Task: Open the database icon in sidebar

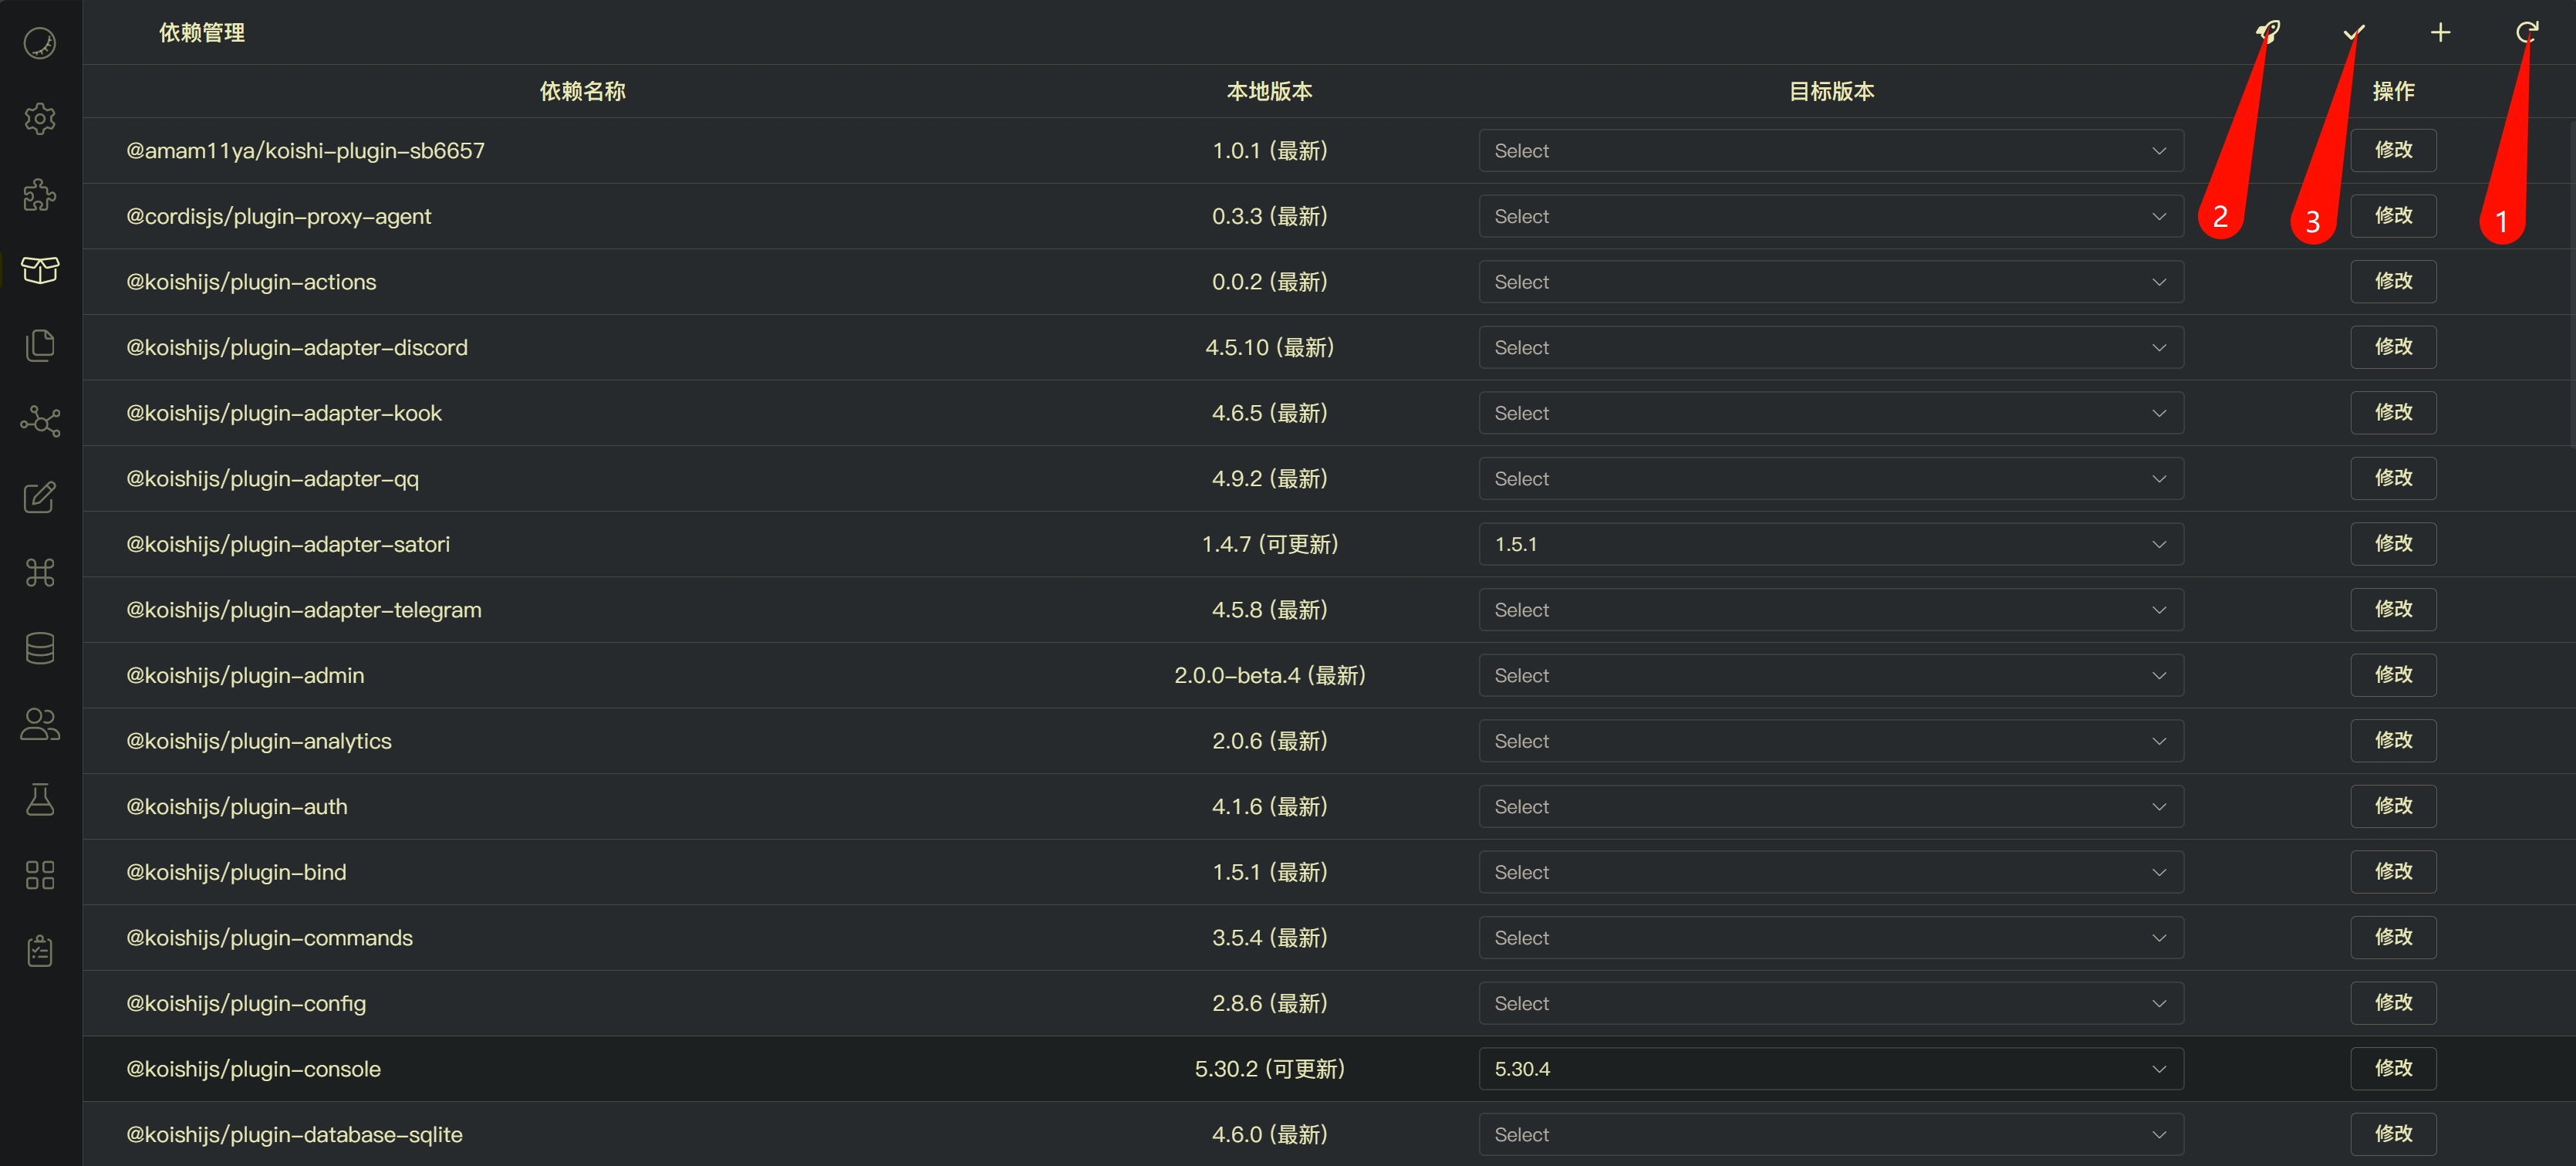Action: click(40, 648)
